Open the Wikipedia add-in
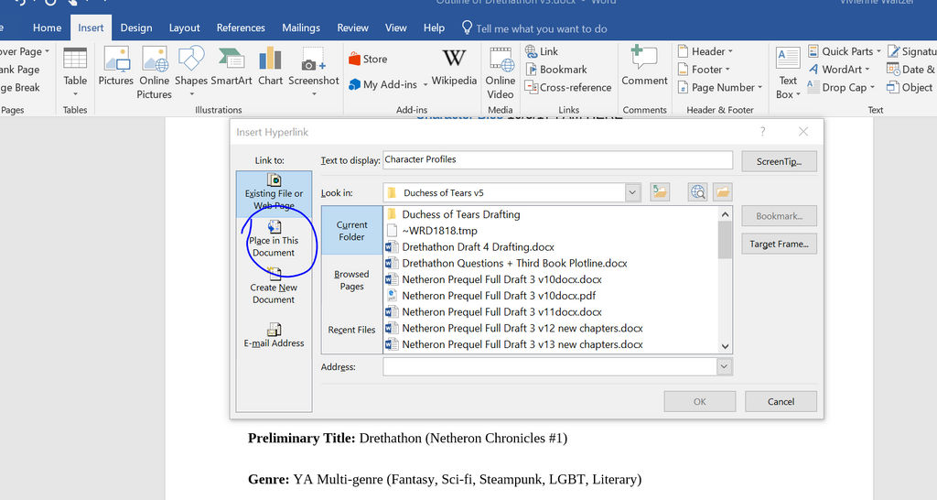The width and height of the screenshot is (937, 500). point(454,66)
